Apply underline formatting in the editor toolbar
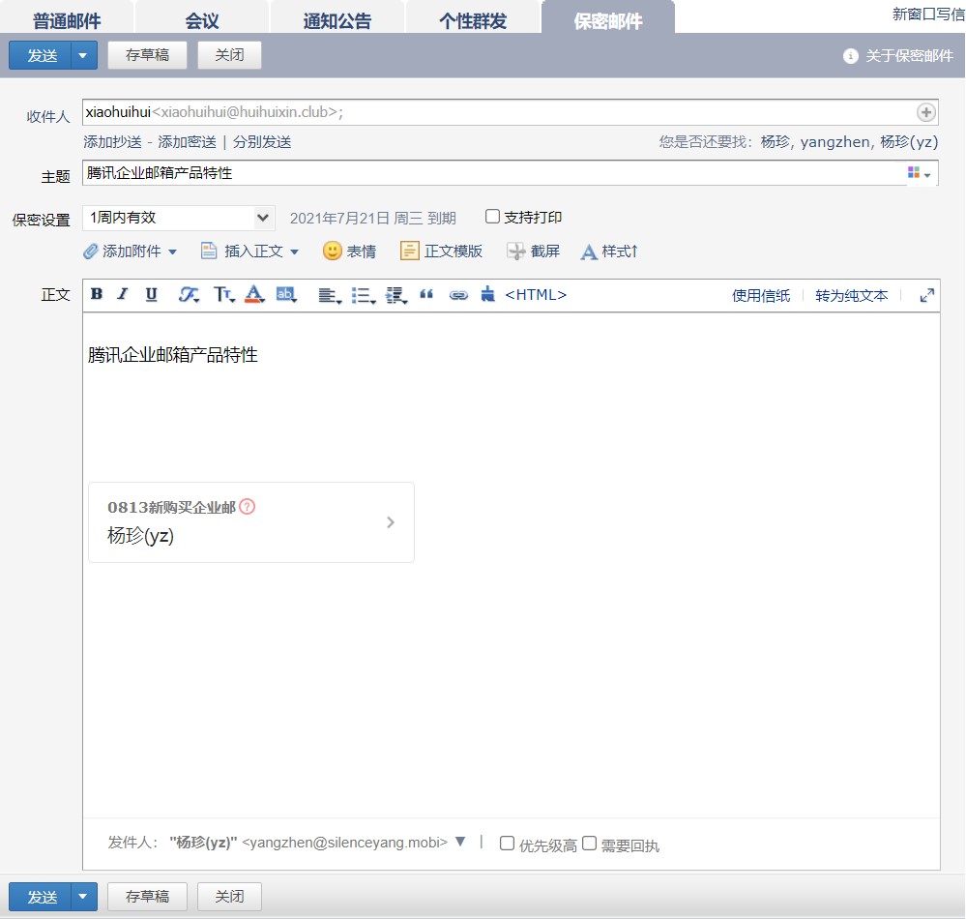This screenshot has width=966, height=919. (151, 294)
